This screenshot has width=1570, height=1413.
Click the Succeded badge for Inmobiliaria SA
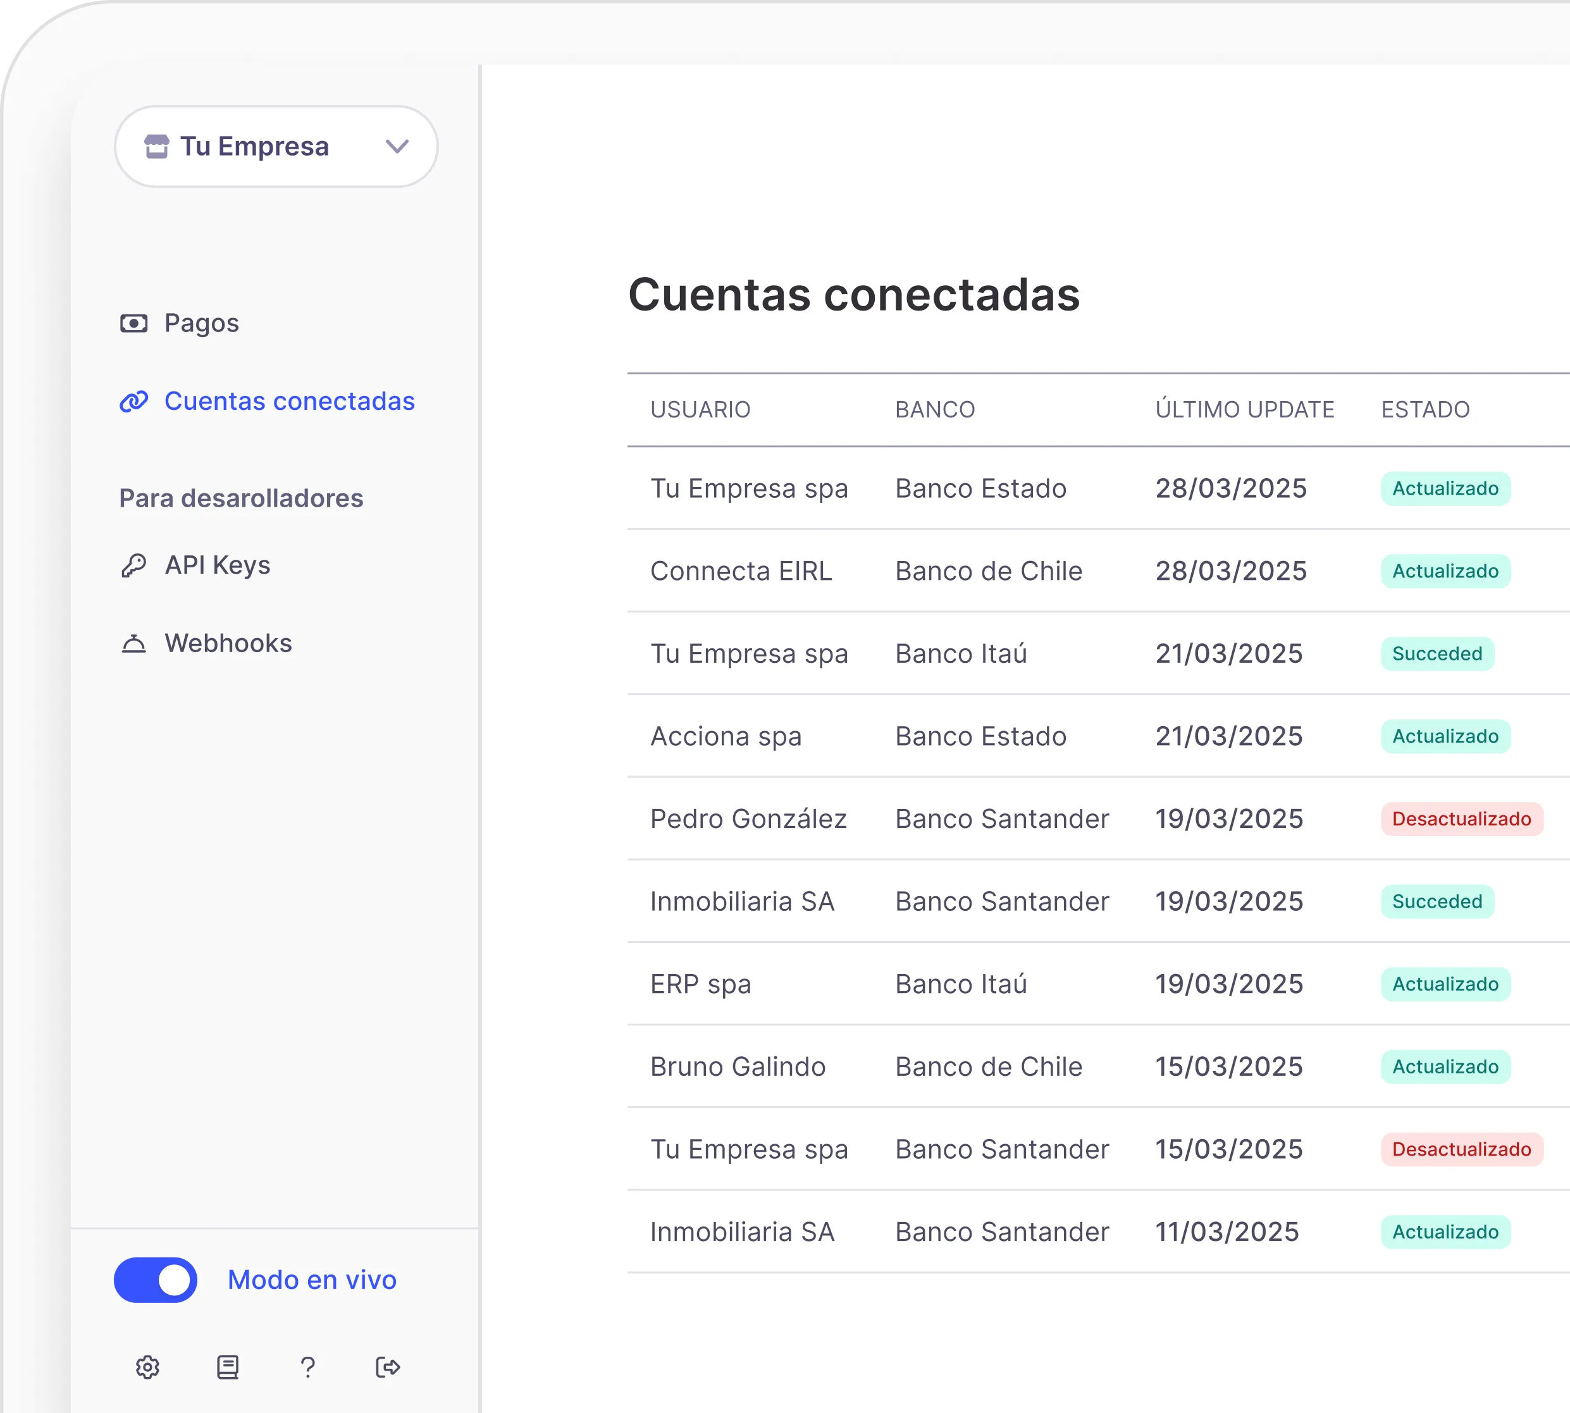click(x=1437, y=901)
